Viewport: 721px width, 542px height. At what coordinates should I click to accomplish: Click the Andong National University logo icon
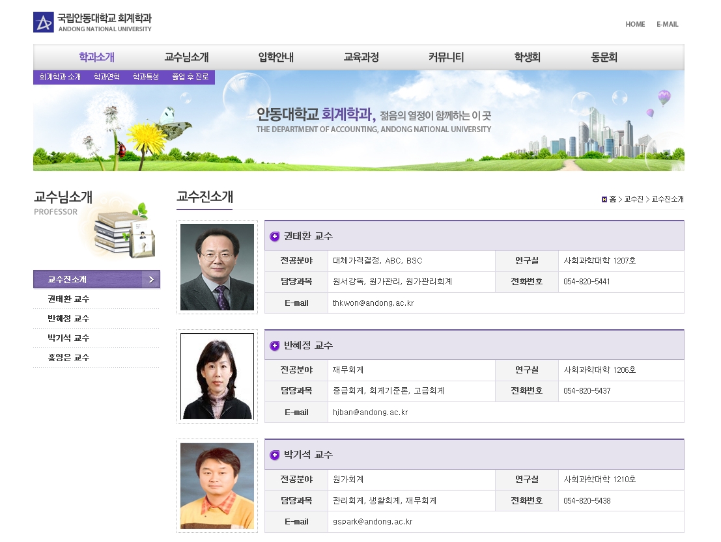coord(44,22)
